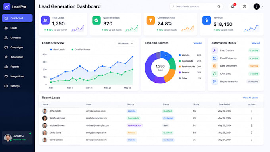
Task: Click the New status badge for Michael Brown
Action: [166, 125]
